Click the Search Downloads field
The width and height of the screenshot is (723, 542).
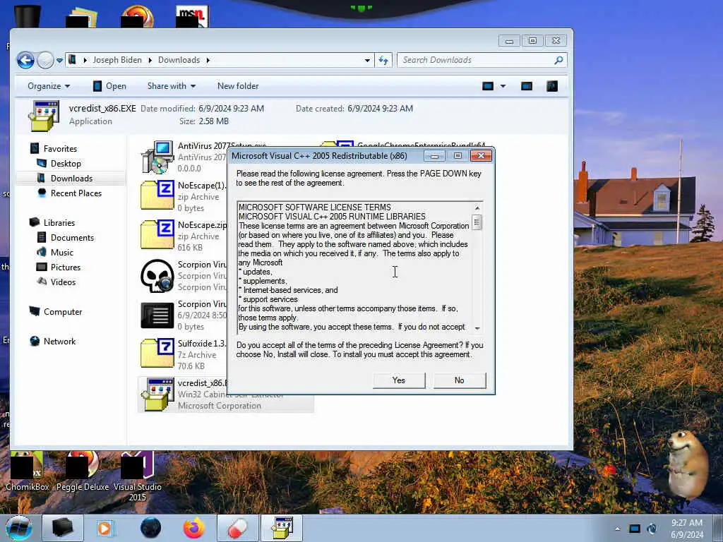[482, 60]
